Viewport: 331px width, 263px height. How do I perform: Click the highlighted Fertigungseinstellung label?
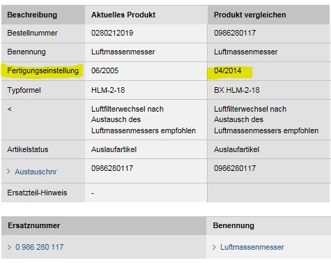pyautogui.click(x=43, y=70)
